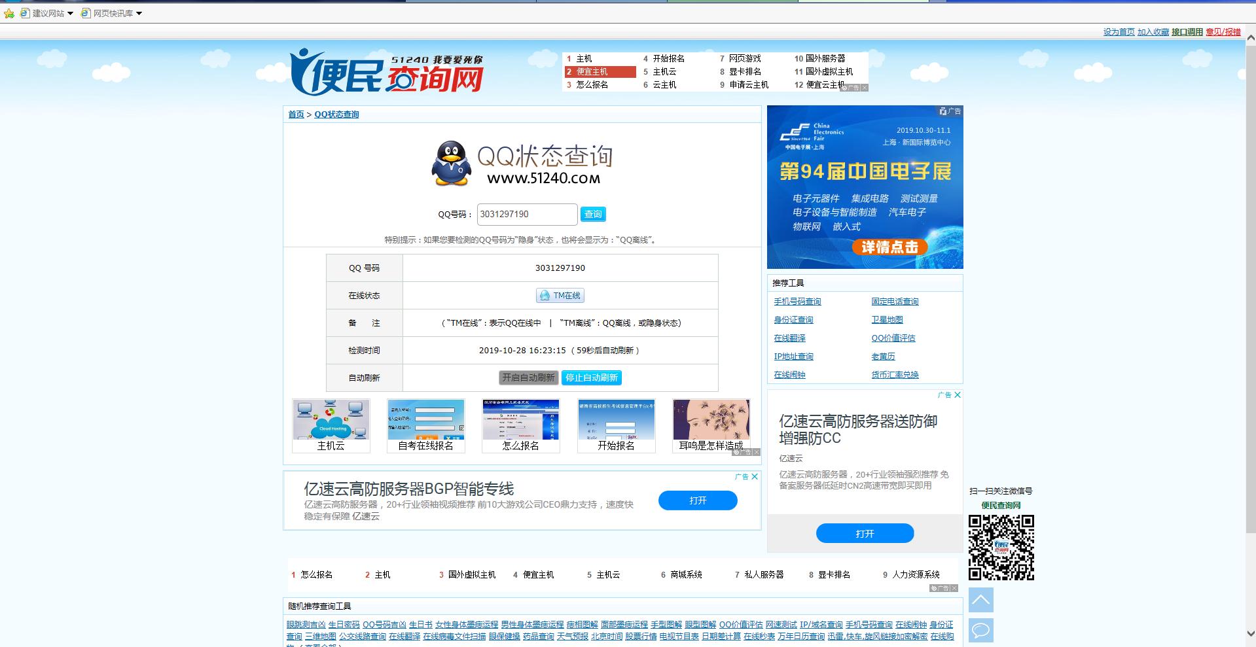
Task: Open 眼跳测吉凶 link
Action: 306,625
